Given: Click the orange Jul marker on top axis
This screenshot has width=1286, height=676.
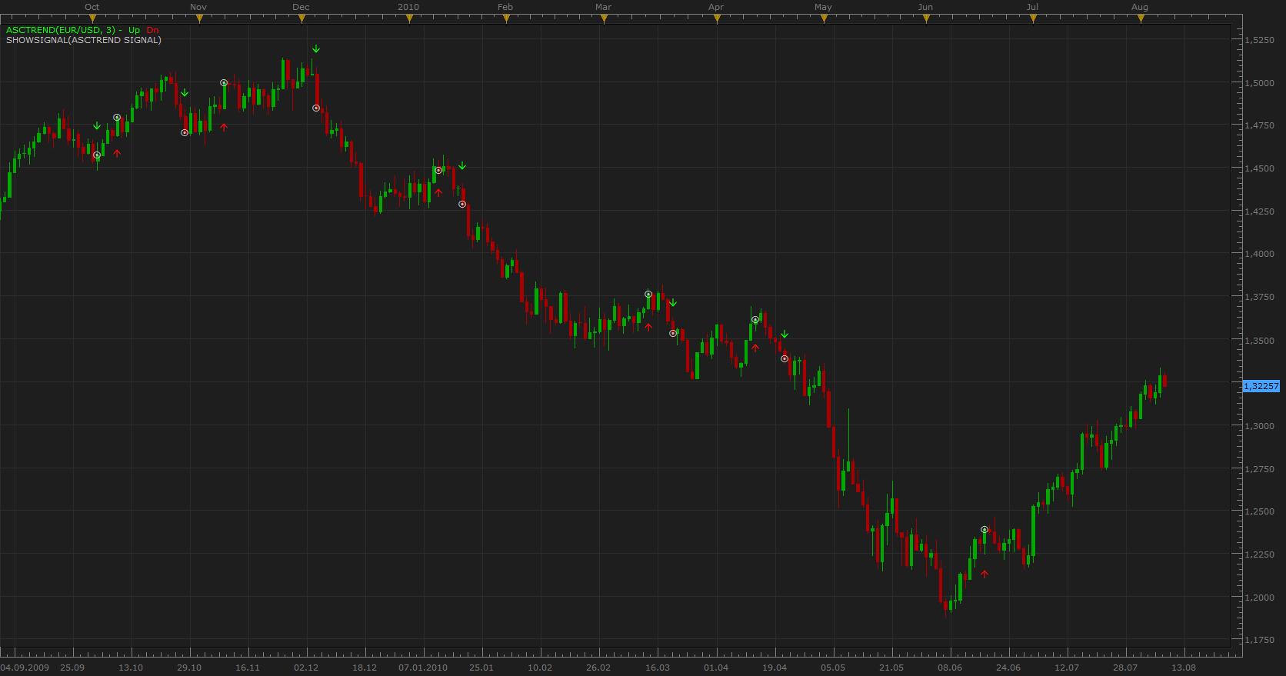Looking at the screenshot, I should click(1033, 19).
